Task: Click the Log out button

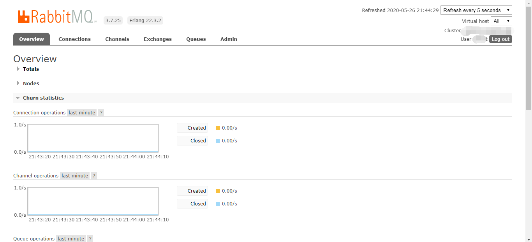Action: coord(500,39)
